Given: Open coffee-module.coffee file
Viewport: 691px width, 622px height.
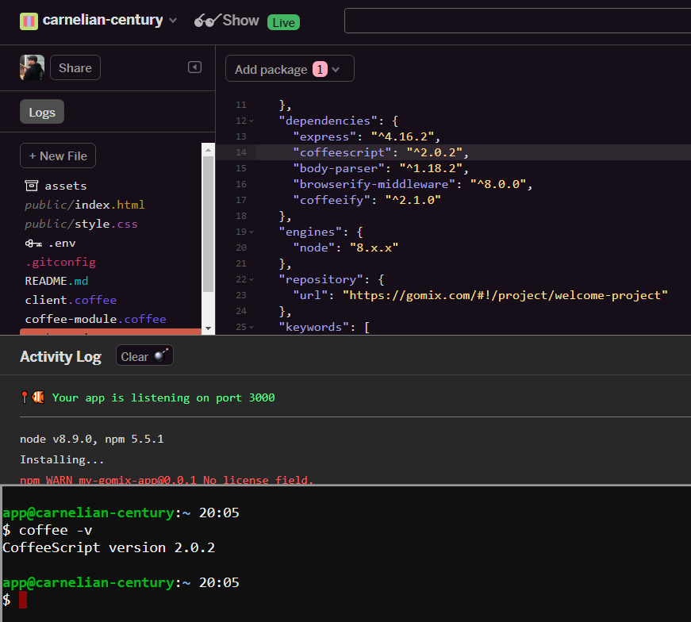Looking at the screenshot, I should 96,319.
